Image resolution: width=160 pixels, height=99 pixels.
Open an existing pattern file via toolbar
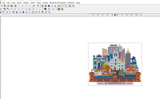[x=8, y=6]
